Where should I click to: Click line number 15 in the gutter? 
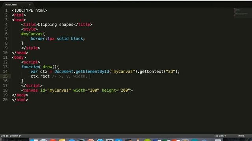click(x=5, y=76)
